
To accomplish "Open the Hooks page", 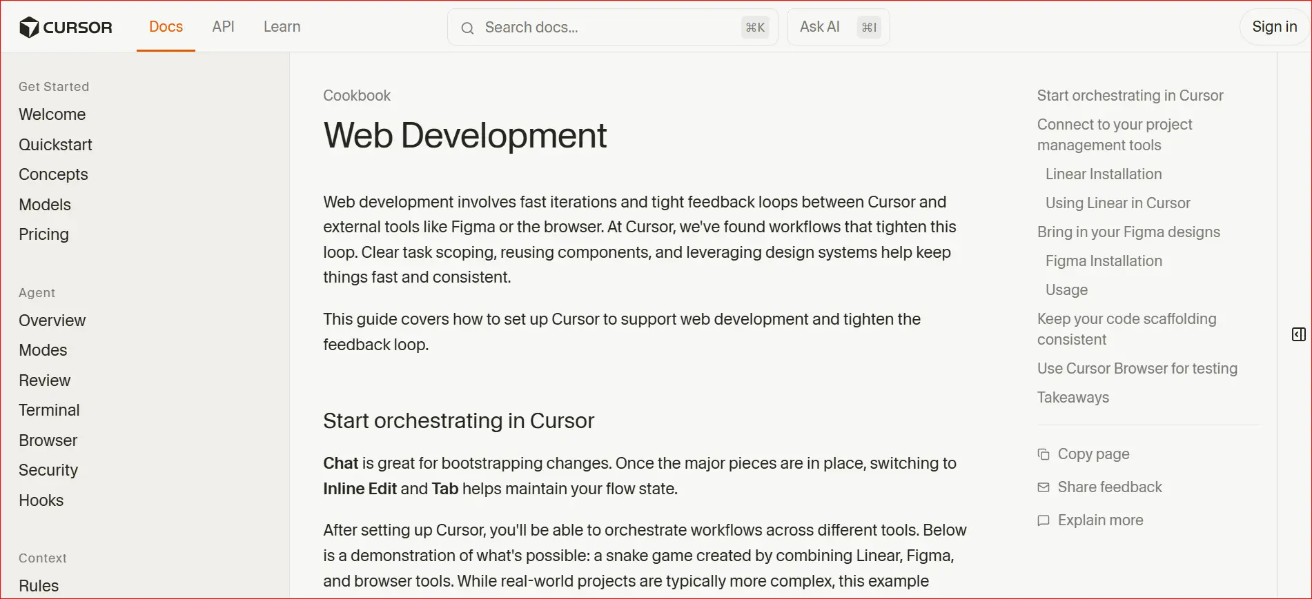I will tap(41, 500).
